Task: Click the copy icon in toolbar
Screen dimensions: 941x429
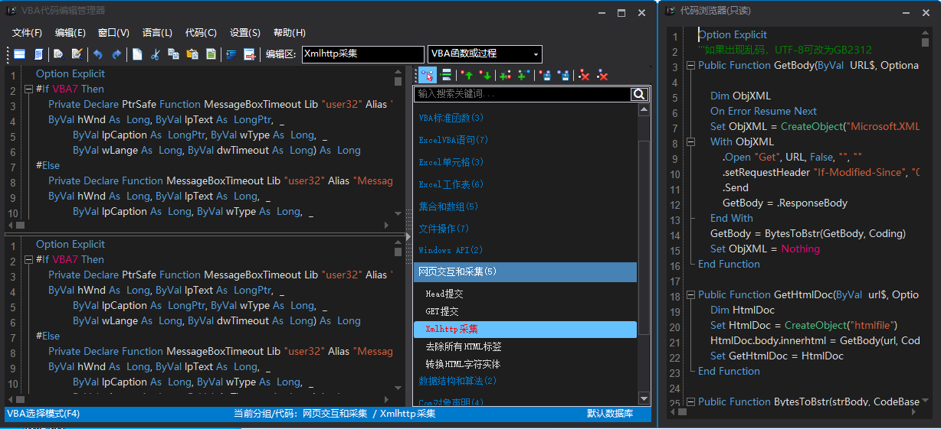Action: tap(174, 54)
